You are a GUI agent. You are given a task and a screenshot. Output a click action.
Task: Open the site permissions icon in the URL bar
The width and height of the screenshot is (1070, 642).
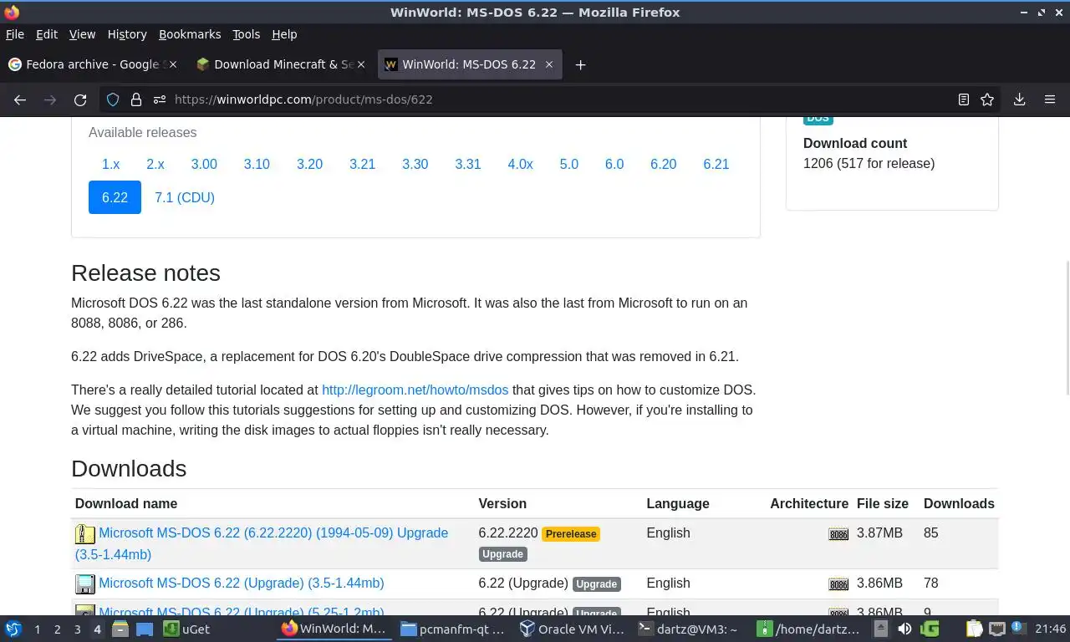pos(160,99)
